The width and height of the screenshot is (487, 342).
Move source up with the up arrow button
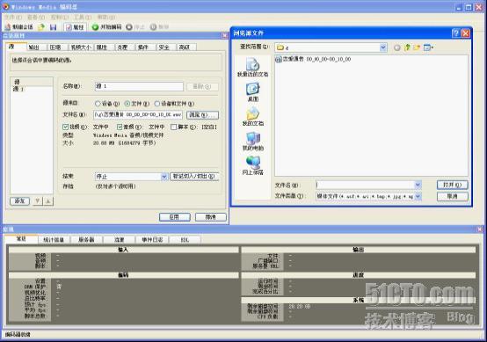click(x=48, y=201)
